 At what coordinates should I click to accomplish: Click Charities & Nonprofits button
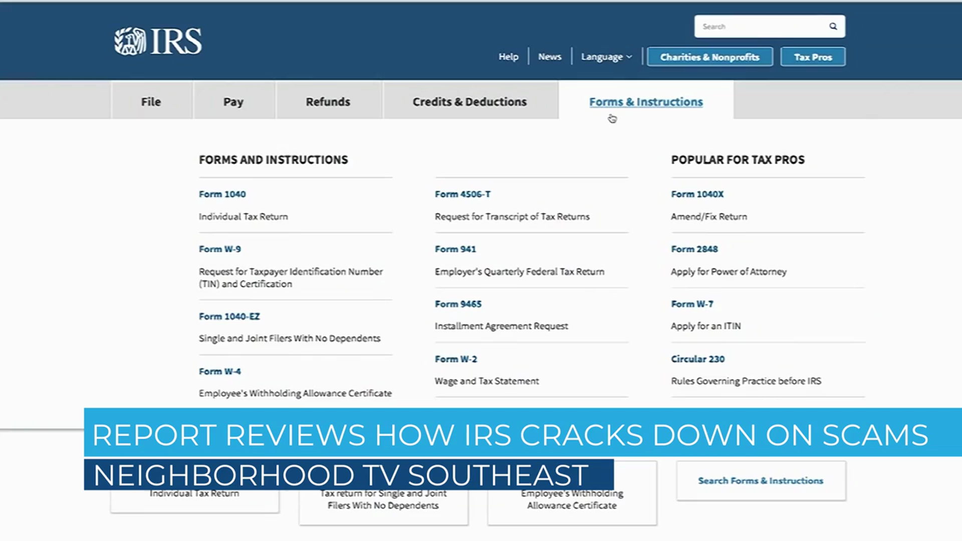tap(709, 57)
